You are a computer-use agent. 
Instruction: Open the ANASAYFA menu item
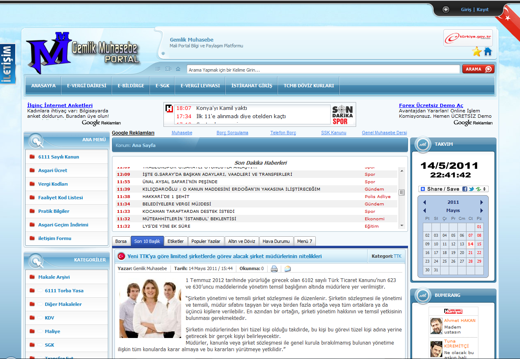pyautogui.click(x=43, y=86)
